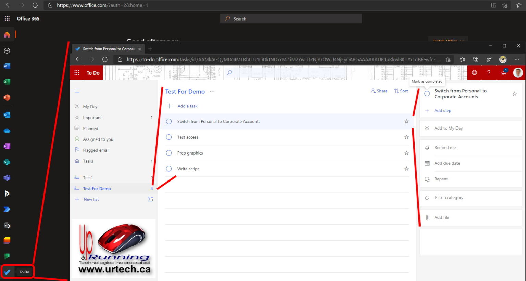The height and width of the screenshot is (281, 526).
Task: Open the What's New megaphone notifications icon
Action: coord(503,72)
